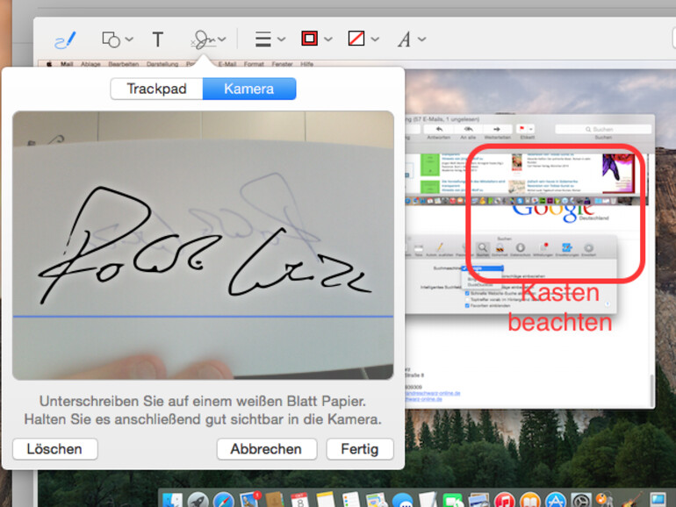Image resolution: width=676 pixels, height=507 pixels.
Task: Click the red border color swatch
Action: click(x=310, y=39)
